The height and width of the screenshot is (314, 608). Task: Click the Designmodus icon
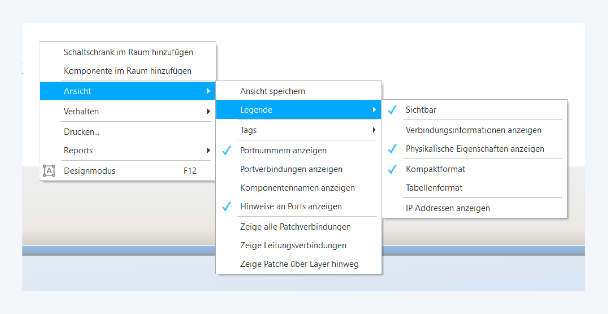[49, 171]
